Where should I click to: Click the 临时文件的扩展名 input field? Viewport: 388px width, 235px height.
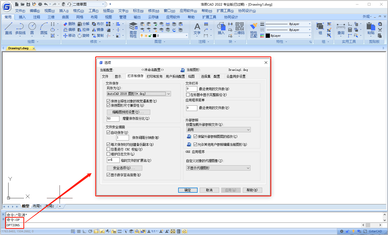coord(113,160)
